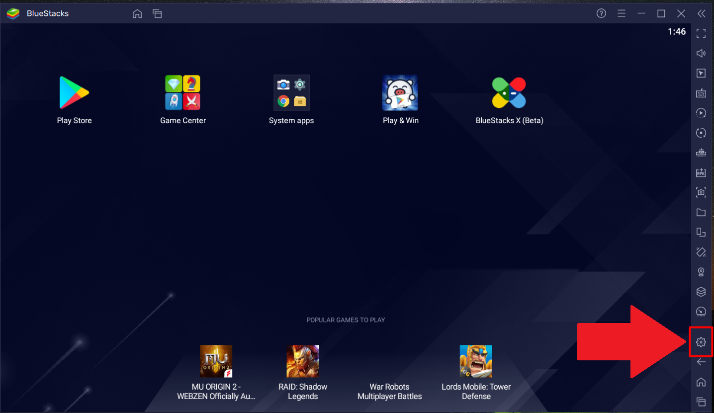The height and width of the screenshot is (413, 714).
Task: Click the multi-instance devices icon in sidebar
Action: [x=701, y=232]
